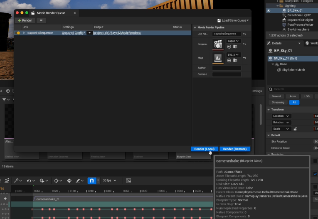The height and width of the screenshot is (219, 318).
Task: Toggle auto-key button in Sequencer
Action: 69,180
